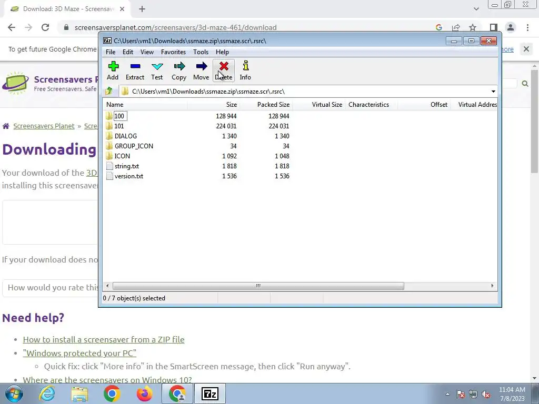Open the Edit menu in 7-Zip
The width and height of the screenshot is (539, 404).
pyautogui.click(x=128, y=52)
